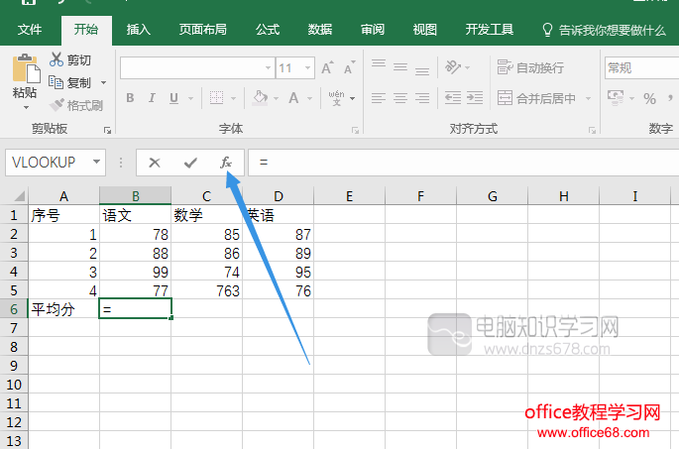Toggle Underline formatting
The image size is (679, 449).
174,98
